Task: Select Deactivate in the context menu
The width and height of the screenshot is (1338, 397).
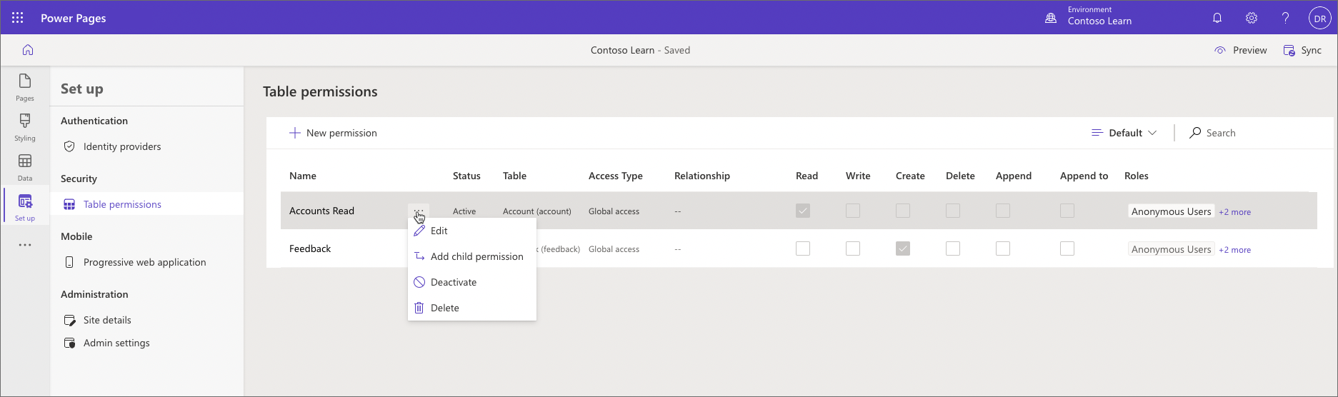Action: (x=453, y=282)
